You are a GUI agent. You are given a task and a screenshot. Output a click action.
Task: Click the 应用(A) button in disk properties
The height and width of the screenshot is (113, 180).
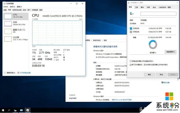coord(173,75)
